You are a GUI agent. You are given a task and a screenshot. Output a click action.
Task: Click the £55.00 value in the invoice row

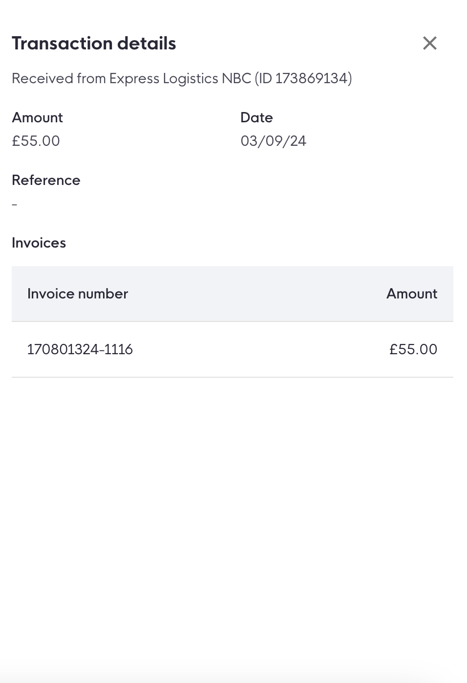coord(413,349)
